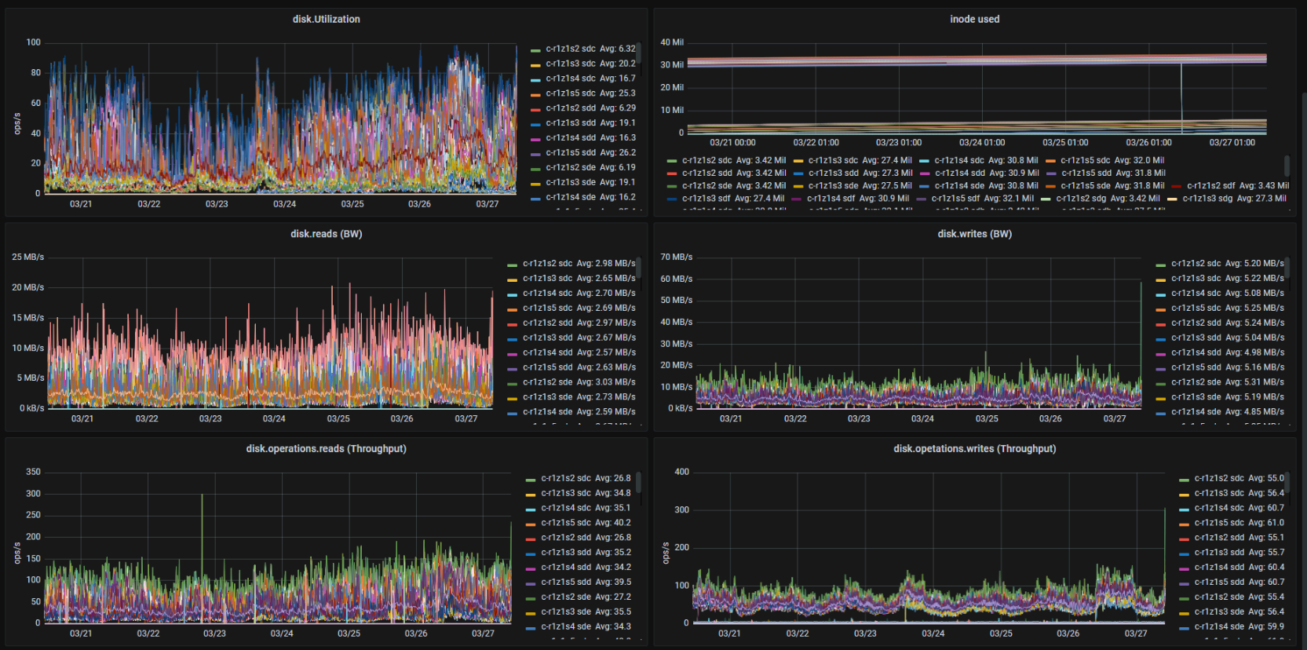Open the disk.reads (BW) panel title menu
Viewport: 1307px width, 650px height.
click(x=326, y=234)
